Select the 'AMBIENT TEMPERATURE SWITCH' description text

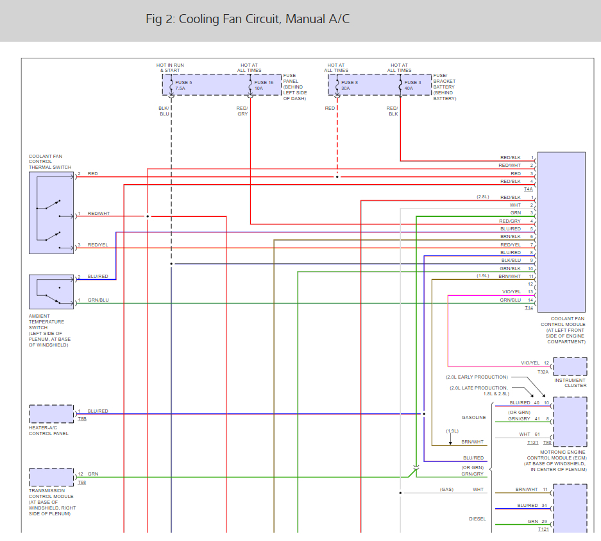pos(49,331)
